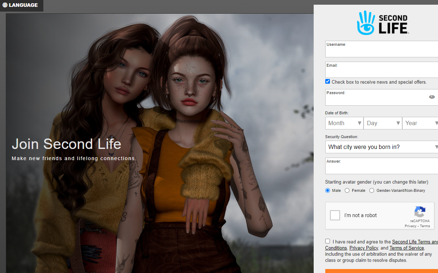Click the orange submit button at bottom
438x273 pixels.
(x=382, y=271)
